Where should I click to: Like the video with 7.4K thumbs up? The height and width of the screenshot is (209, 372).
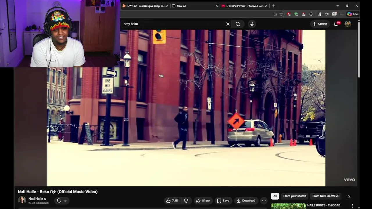pos(172,201)
